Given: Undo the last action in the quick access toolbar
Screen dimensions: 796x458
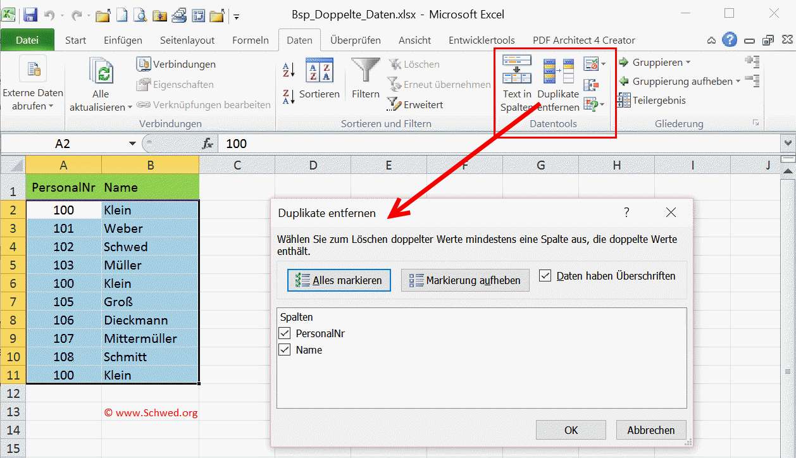Looking at the screenshot, I should (50, 15).
